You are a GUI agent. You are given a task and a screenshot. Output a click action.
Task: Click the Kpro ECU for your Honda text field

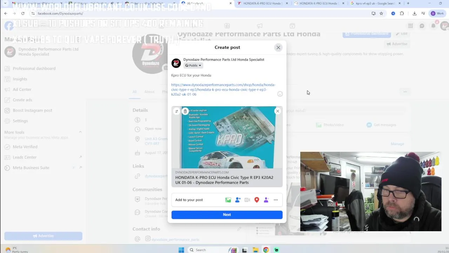point(191,75)
